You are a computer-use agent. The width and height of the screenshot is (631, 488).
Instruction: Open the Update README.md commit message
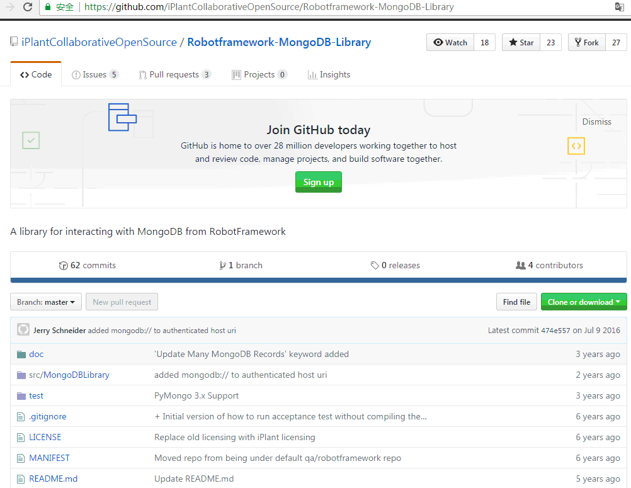click(194, 479)
